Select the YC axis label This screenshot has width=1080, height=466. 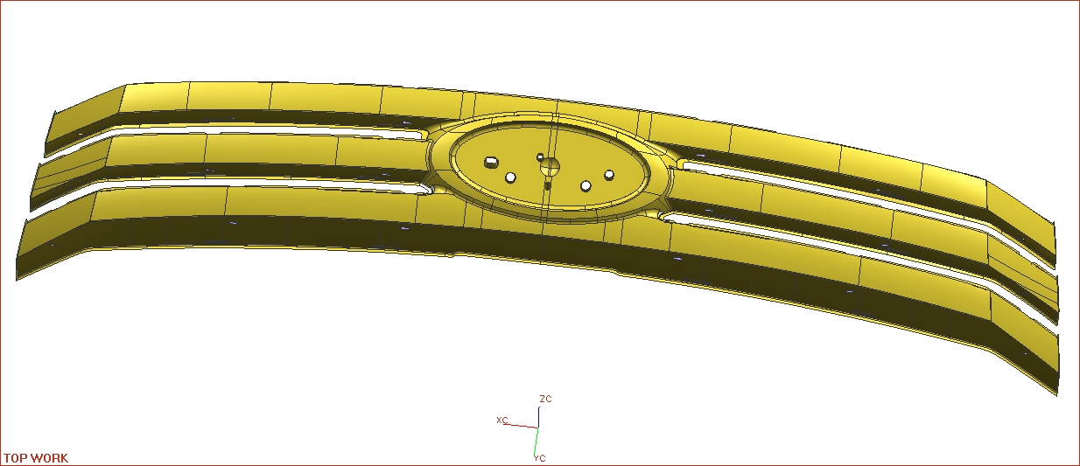click(x=540, y=457)
